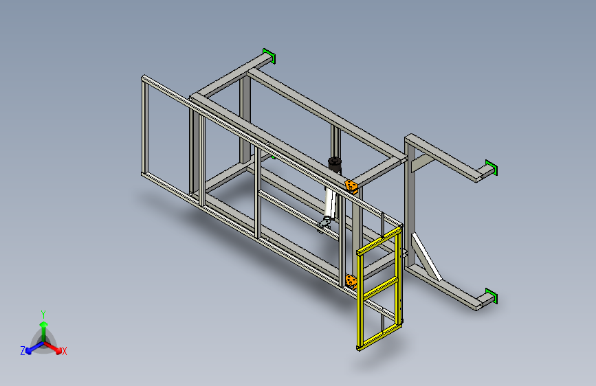Click the red X axis of the triad
This screenshot has width=596, height=386.
(x=54, y=348)
